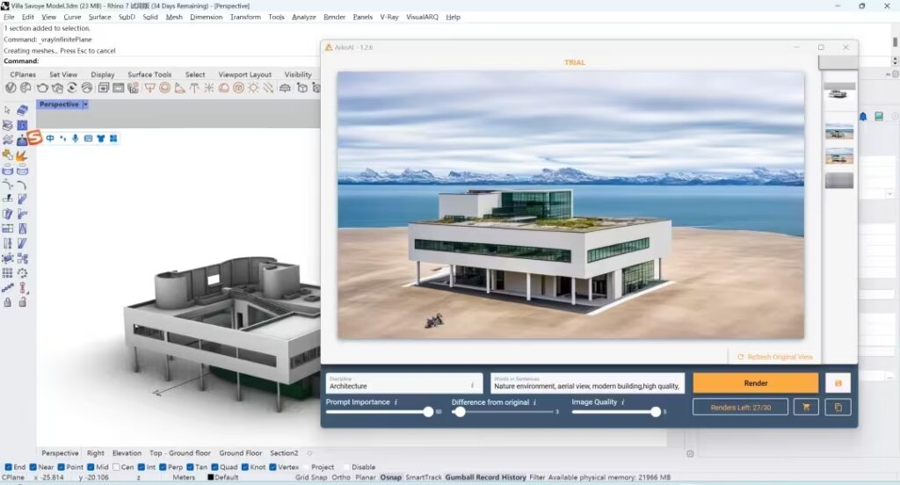Toggle Ortho in the status bar
Screen dimensions: 900x485
tap(341, 477)
